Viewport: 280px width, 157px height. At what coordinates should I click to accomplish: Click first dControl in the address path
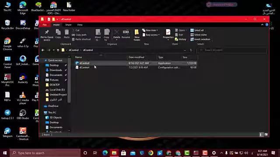click(73, 50)
